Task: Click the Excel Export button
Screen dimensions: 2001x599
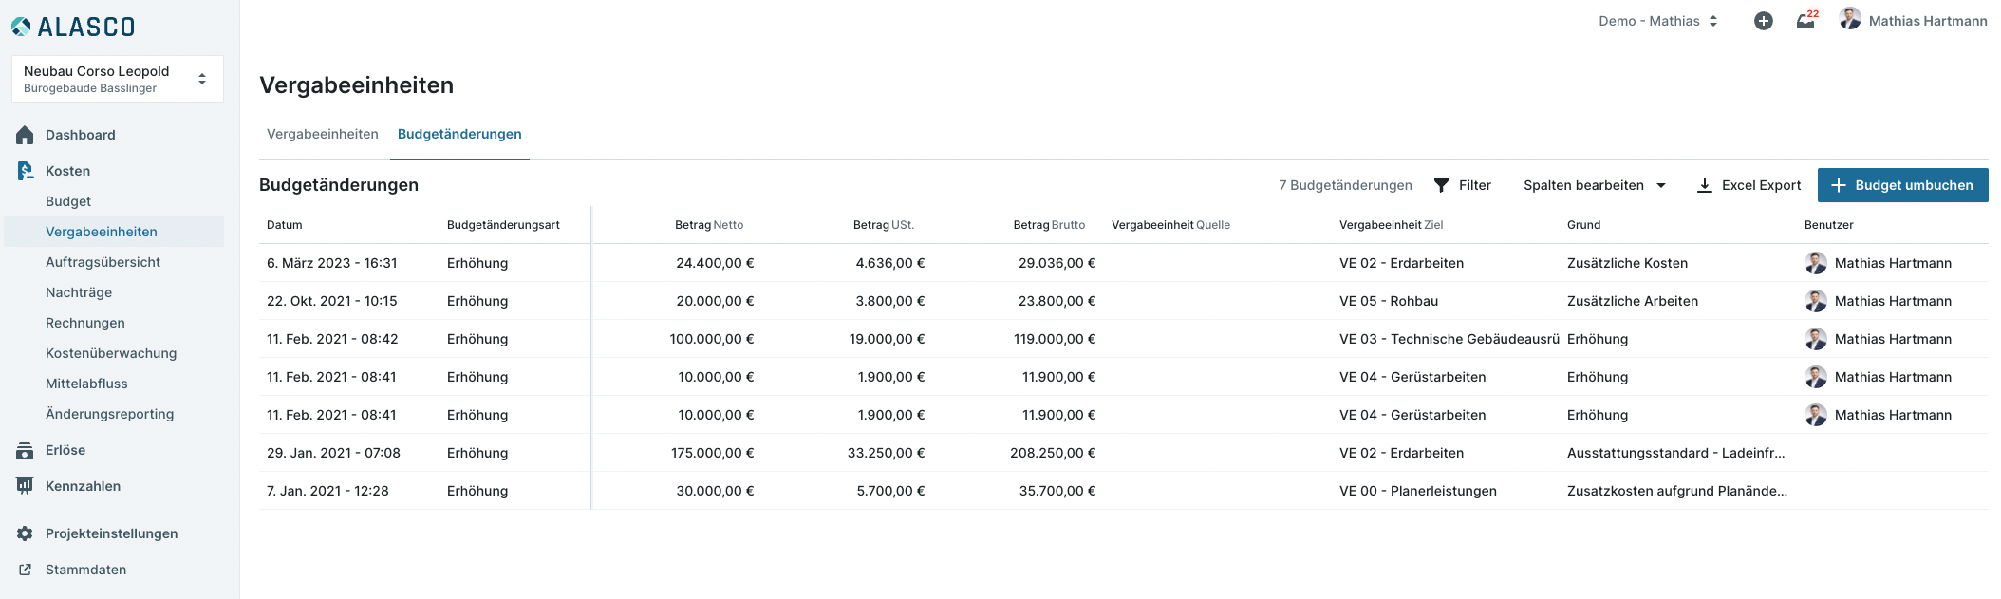Action: point(1749,185)
